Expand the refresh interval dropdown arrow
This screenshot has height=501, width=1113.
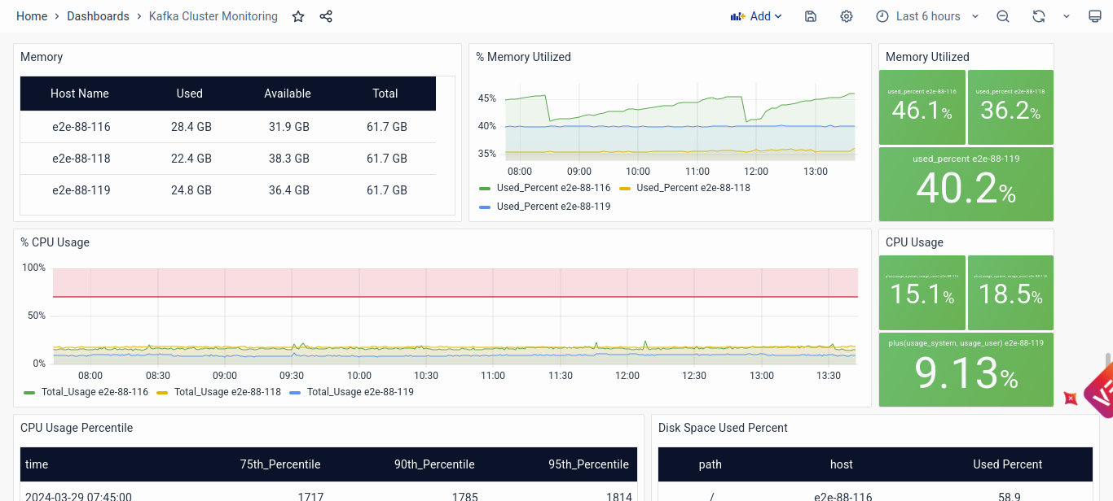(1067, 16)
